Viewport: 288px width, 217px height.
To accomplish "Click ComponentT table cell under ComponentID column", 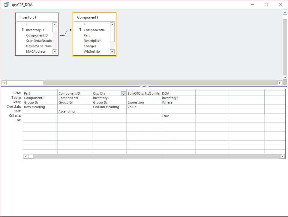I will click(75, 98).
